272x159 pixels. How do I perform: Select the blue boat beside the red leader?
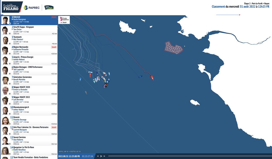[141, 77]
